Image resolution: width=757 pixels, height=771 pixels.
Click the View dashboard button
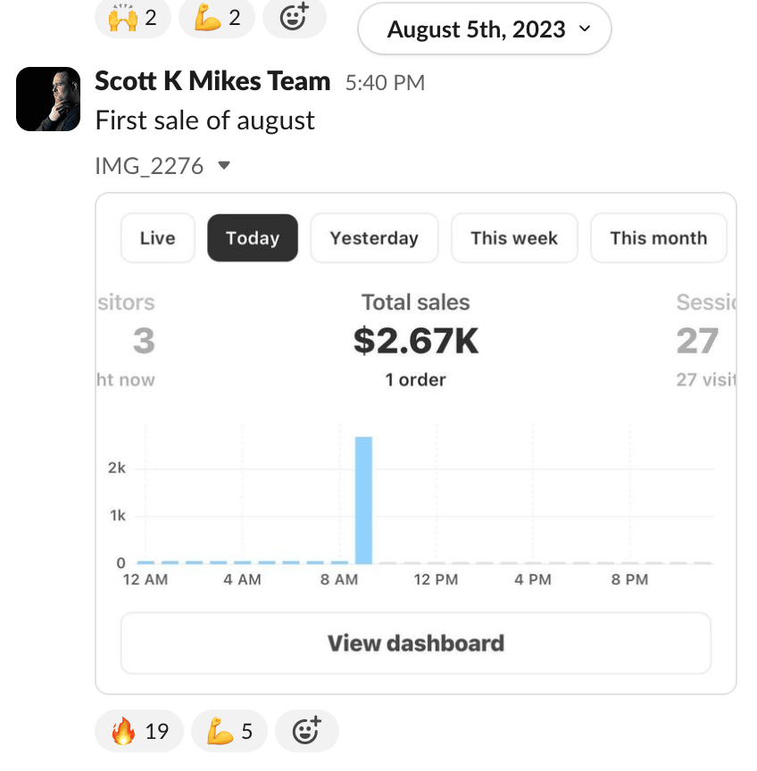point(415,642)
